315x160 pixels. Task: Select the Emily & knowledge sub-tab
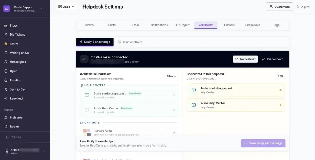tap(95, 42)
